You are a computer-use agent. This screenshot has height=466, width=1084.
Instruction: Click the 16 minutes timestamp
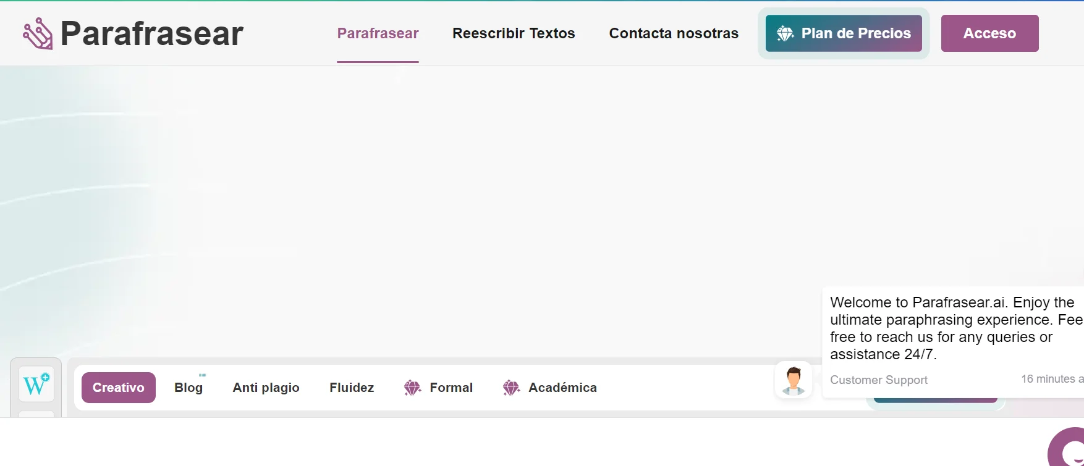point(1052,379)
